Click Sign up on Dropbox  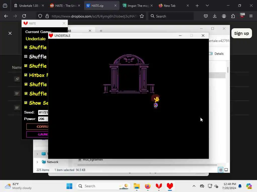pos(242,33)
